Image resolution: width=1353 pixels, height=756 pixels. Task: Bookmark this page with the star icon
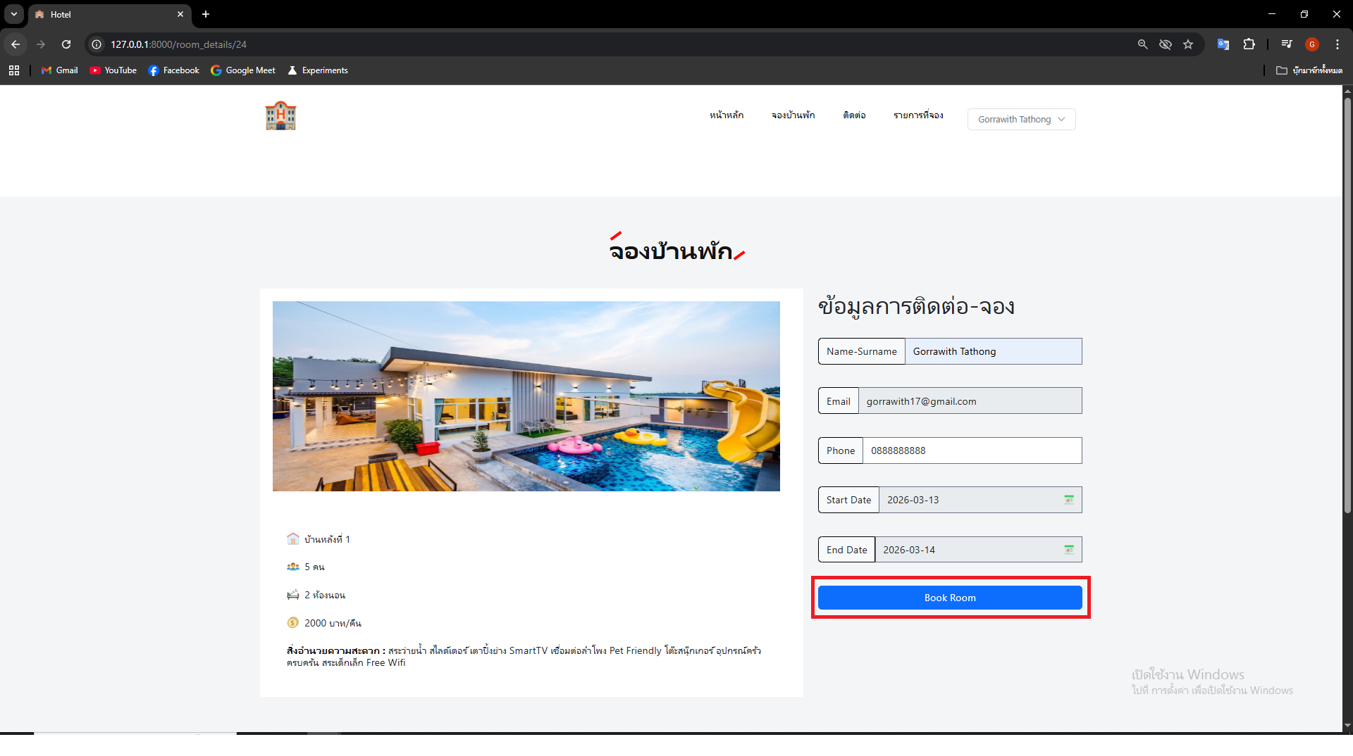[x=1188, y=44]
